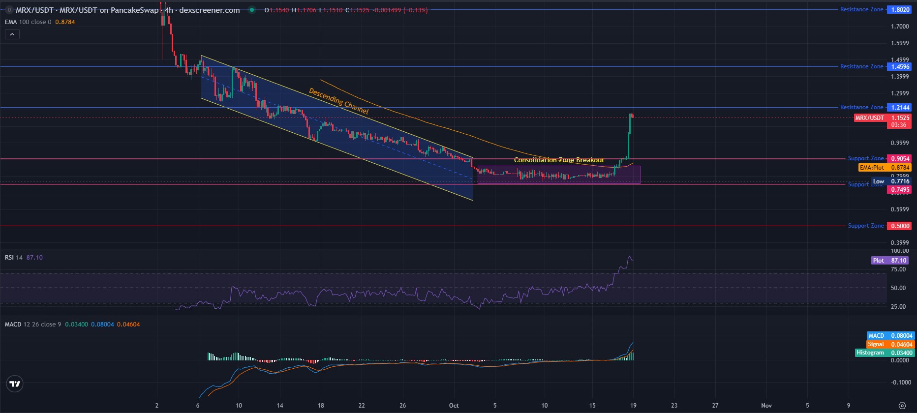Click the round symbol icon before MRX/USDT title
This screenshot has height=413, width=917.
tap(9, 10)
